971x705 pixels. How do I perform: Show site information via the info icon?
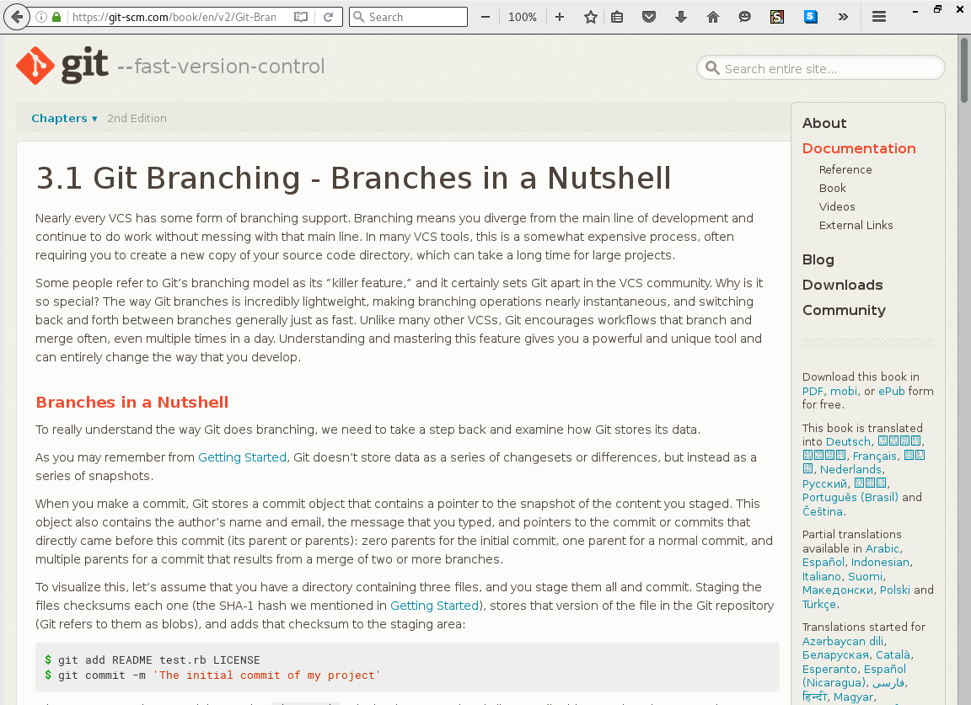click(x=40, y=17)
